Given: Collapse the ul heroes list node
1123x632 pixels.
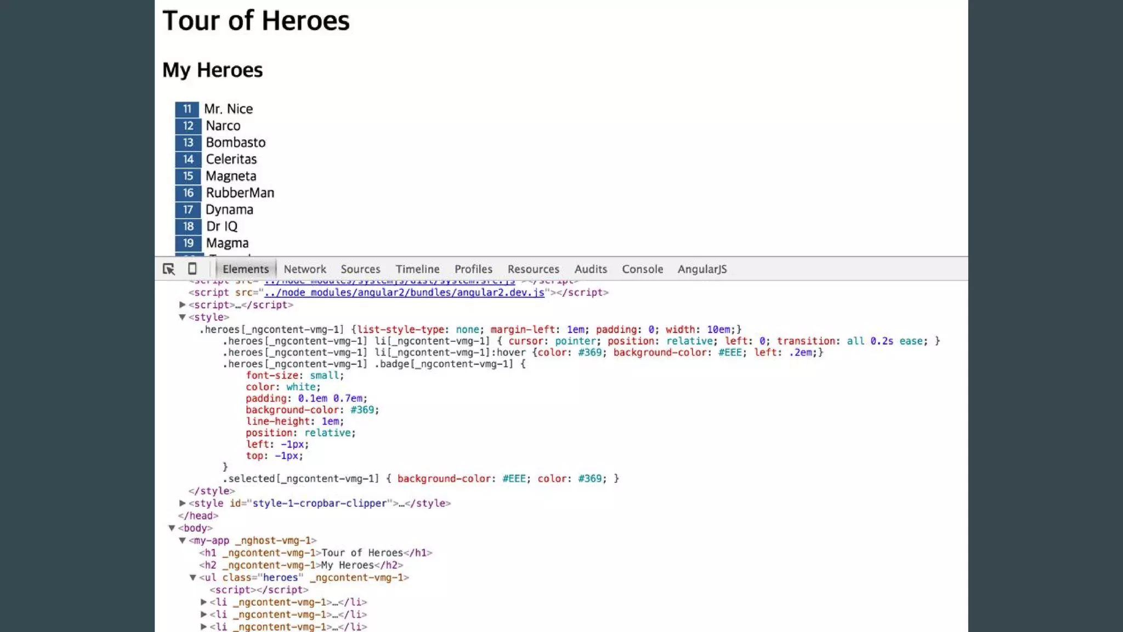Looking at the screenshot, I should 193,578.
